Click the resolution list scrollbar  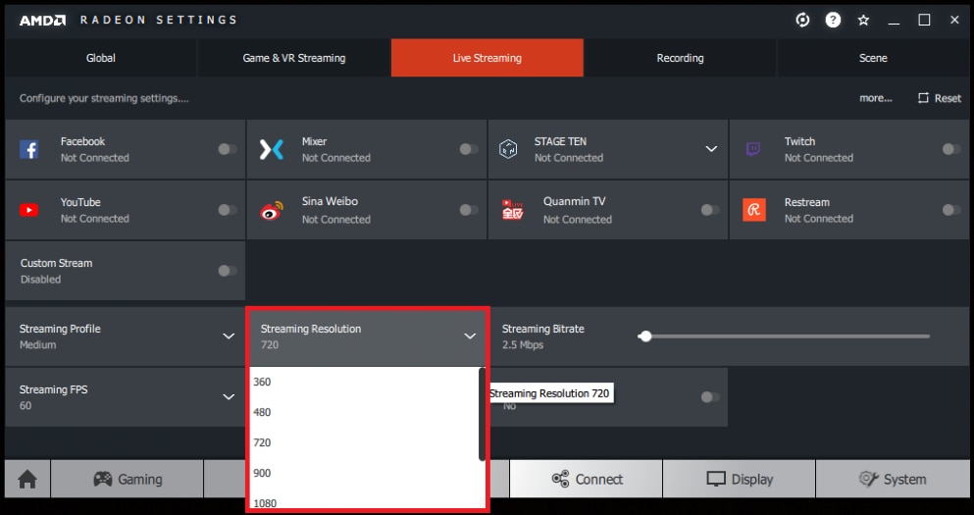(482, 414)
